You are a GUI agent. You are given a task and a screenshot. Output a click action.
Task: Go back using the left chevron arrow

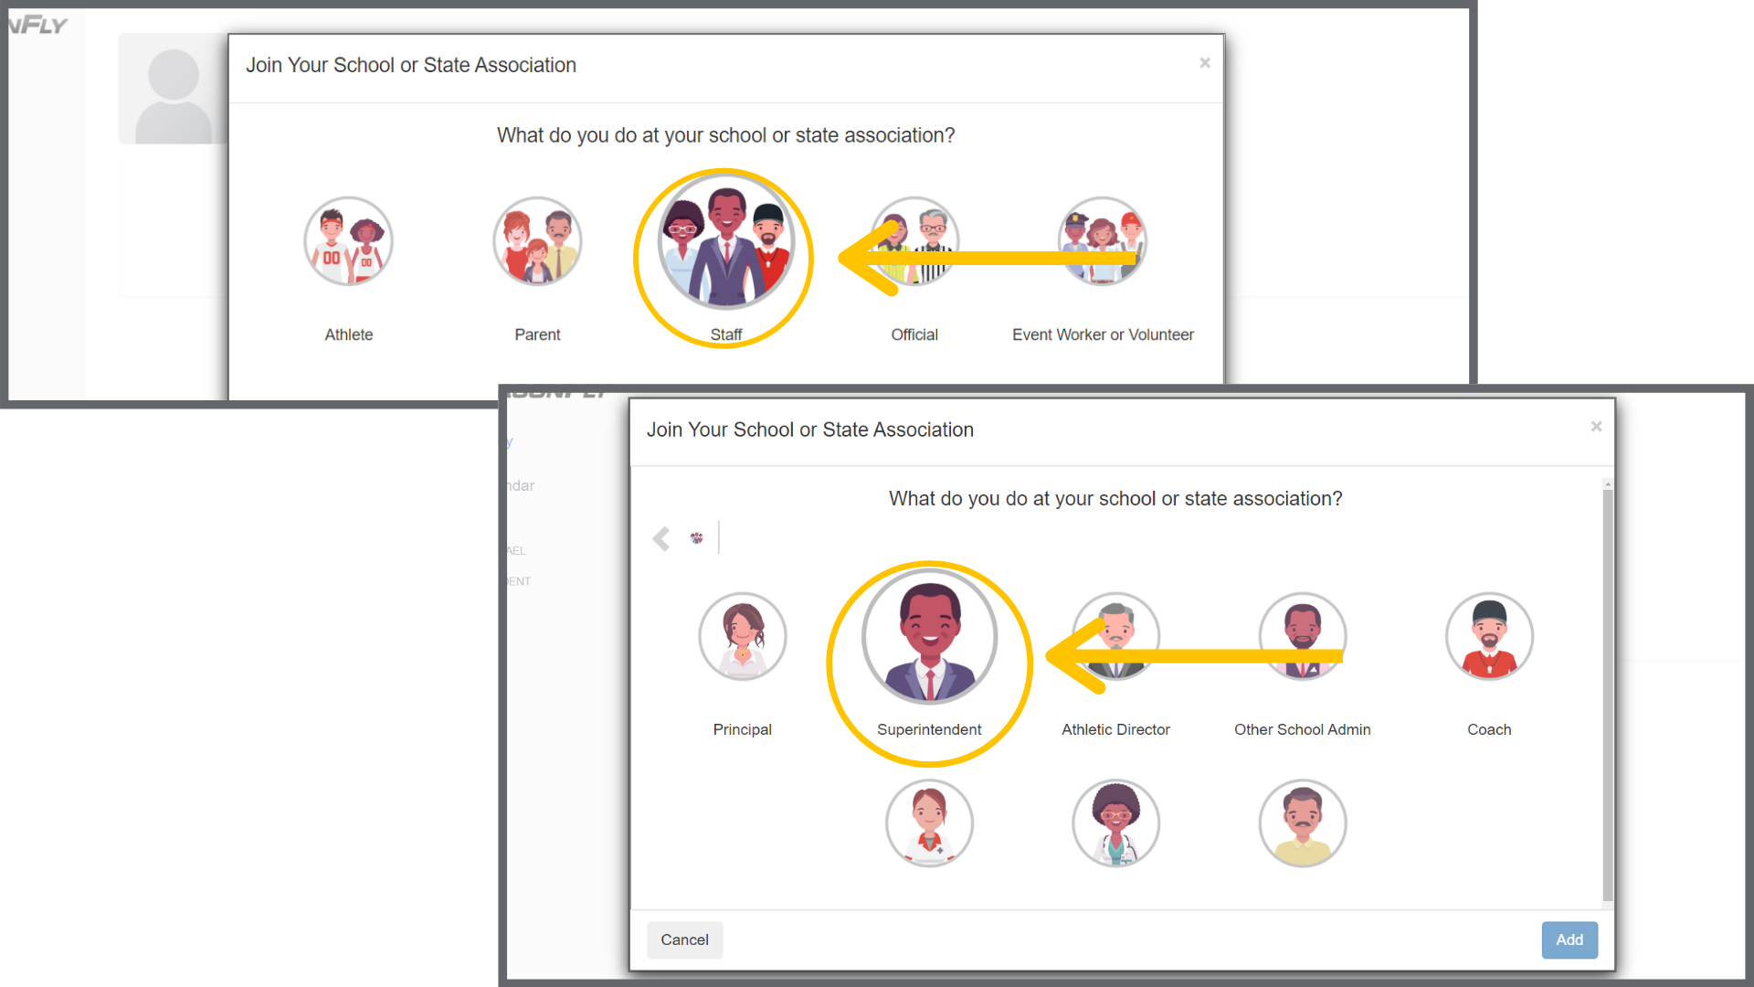point(662,538)
